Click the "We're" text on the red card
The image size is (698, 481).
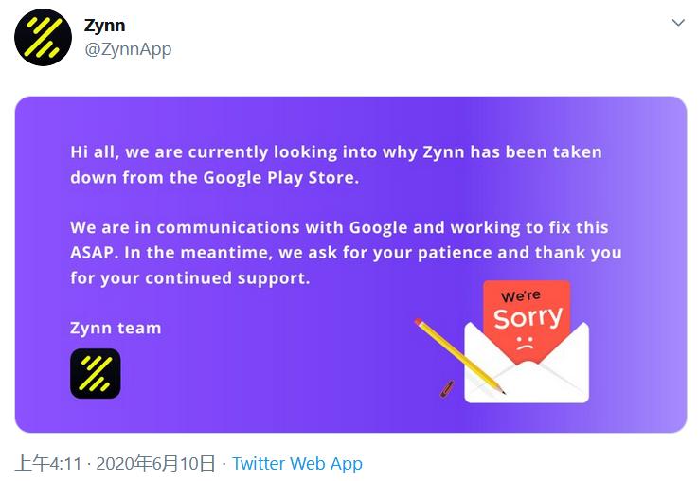(521, 296)
